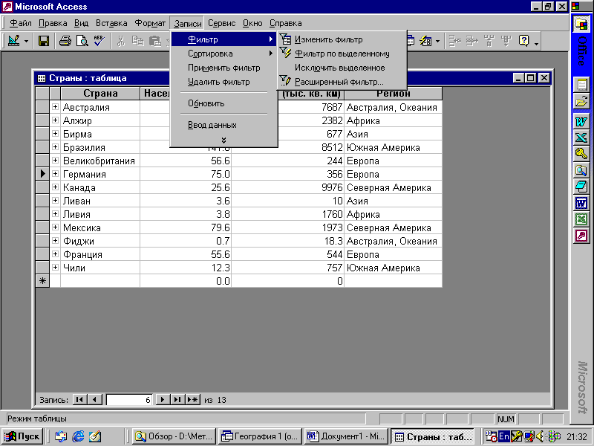Click the Print icon in toolbar
The image size is (594, 446).
65,41
